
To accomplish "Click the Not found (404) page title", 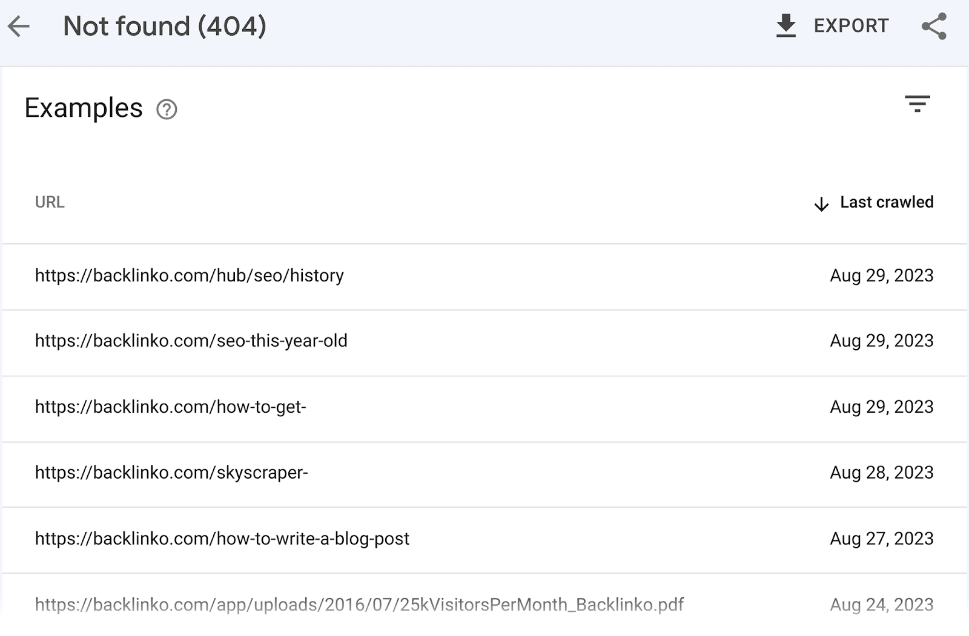I will (165, 27).
